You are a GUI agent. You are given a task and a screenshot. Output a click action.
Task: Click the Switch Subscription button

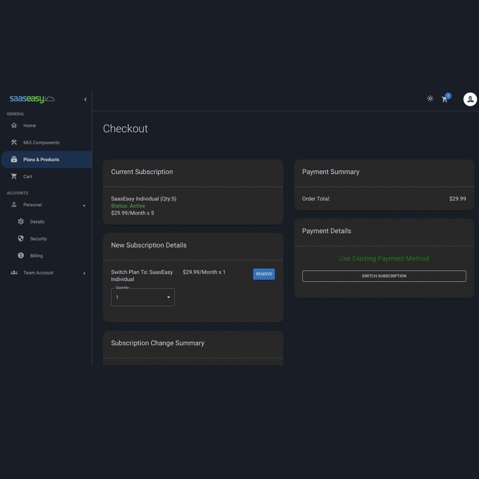(384, 276)
